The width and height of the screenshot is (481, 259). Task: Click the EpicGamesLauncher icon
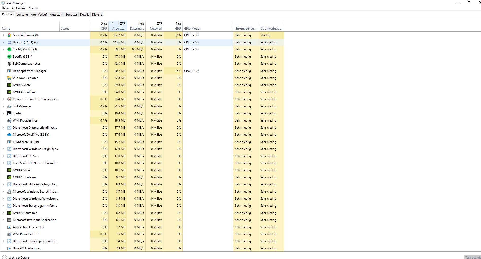click(9, 64)
